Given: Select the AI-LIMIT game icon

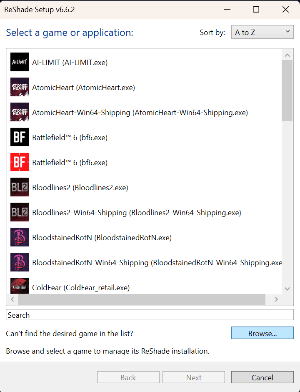Looking at the screenshot, I should [20, 62].
